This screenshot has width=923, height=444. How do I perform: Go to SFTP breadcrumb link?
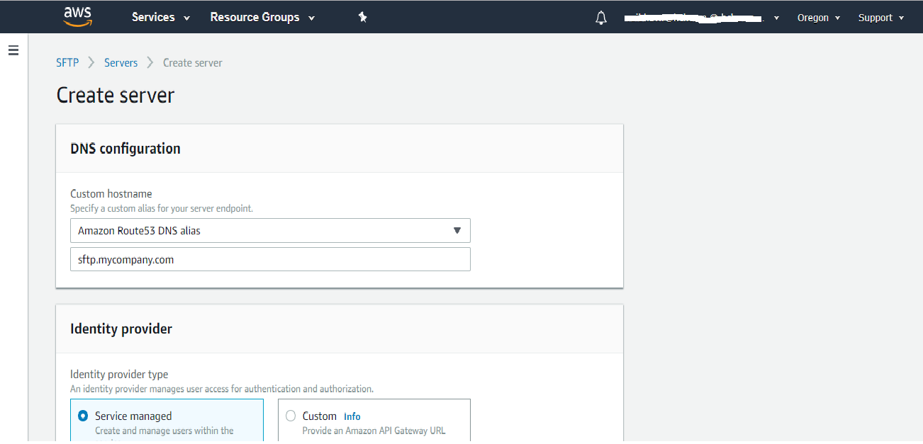[x=67, y=62]
